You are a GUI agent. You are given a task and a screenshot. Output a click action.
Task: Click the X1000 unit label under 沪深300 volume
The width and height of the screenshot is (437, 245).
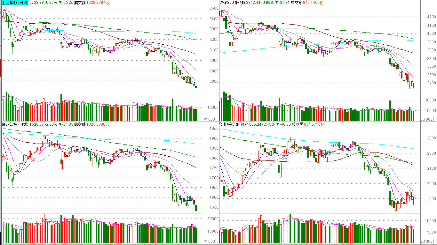[427, 119]
